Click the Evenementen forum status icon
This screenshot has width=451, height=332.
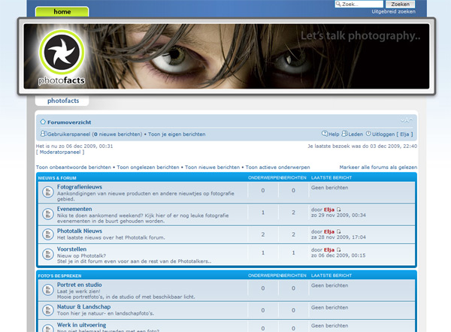(x=48, y=214)
